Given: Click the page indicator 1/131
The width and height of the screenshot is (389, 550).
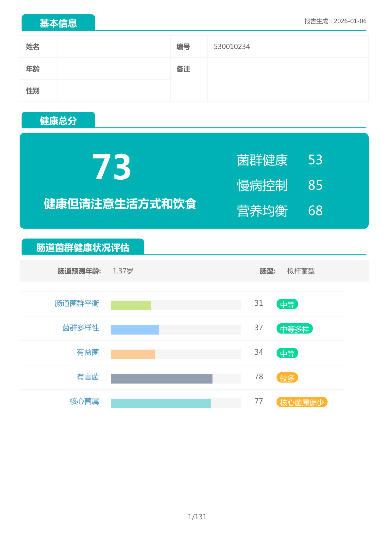Looking at the screenshot, I should pyautogui.click(x=197, y=517).
